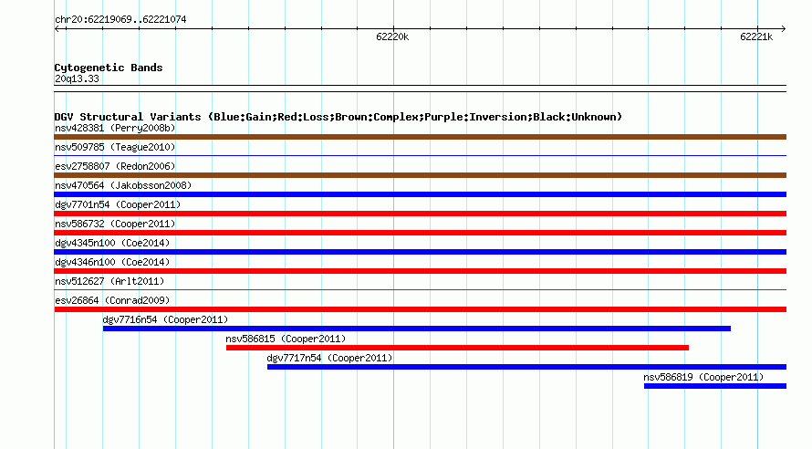The height and width of the screenshot is (449, 812).
Task: Select the blue nsv470564 gain bar
Action: tap(420, 194)
